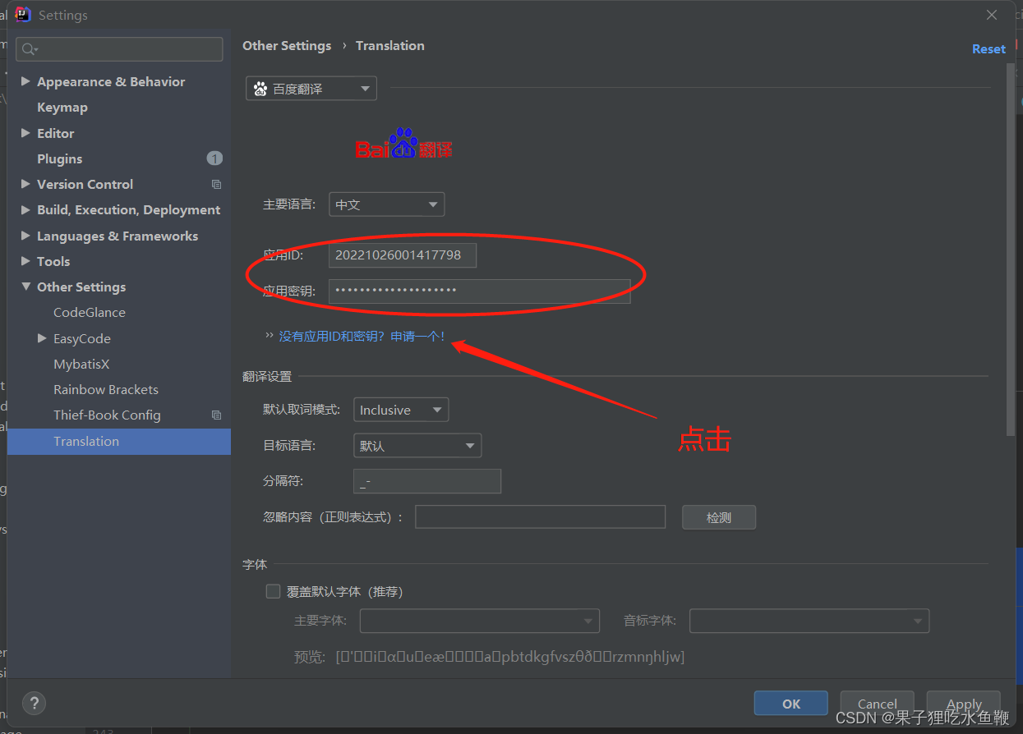Click the Apply button
Screen dimensions: 1023x734
pyautogui.click(x=964, y=704)
